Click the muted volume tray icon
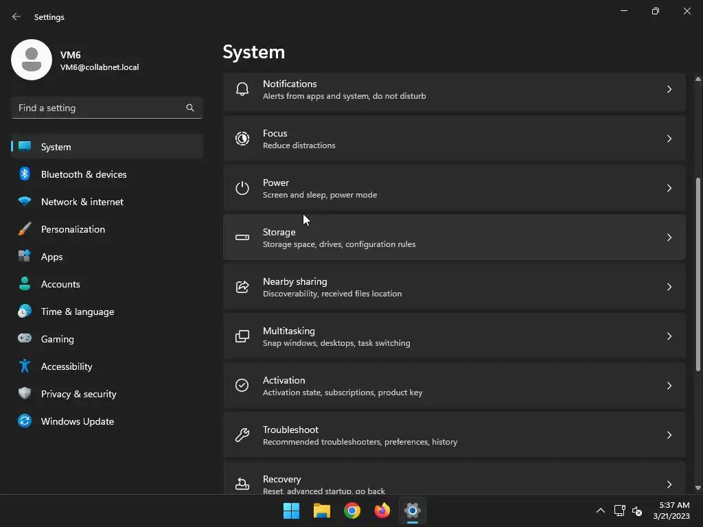This screenshot has height=527, width=703. pos(637,511)
